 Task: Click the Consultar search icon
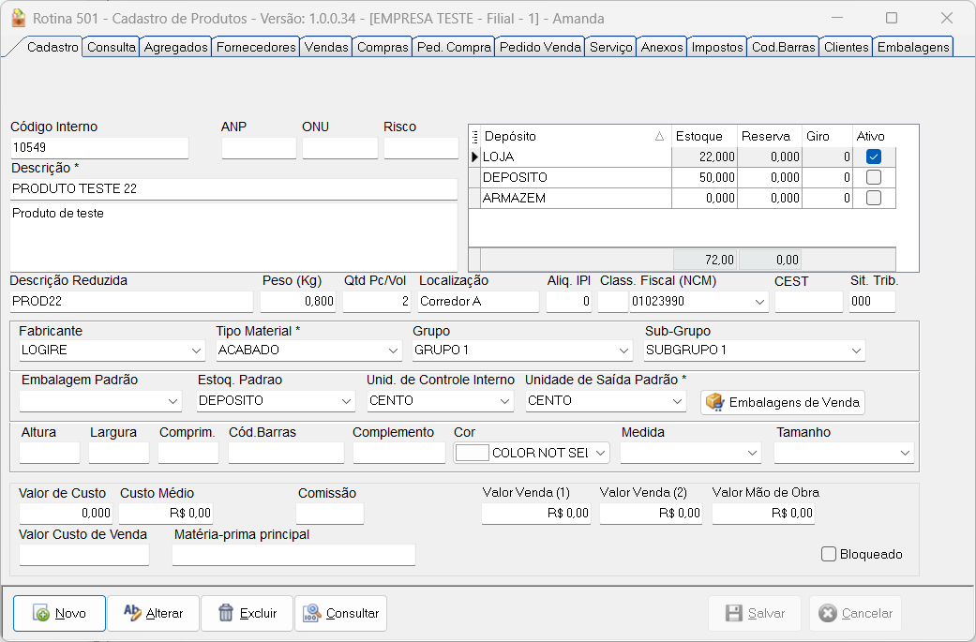pos(312,613)
